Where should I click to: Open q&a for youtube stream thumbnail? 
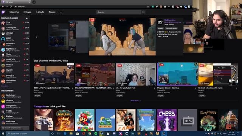pos(136,74)
